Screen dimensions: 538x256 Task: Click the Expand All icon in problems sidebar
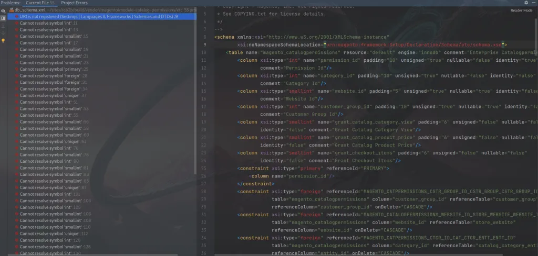(x=3, y=25)
